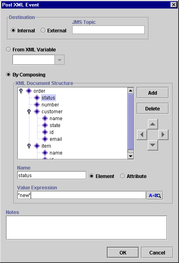Click the diamond icon beside number
The image size is (179, 263).
pyautogui.click(x=37, y=105)
